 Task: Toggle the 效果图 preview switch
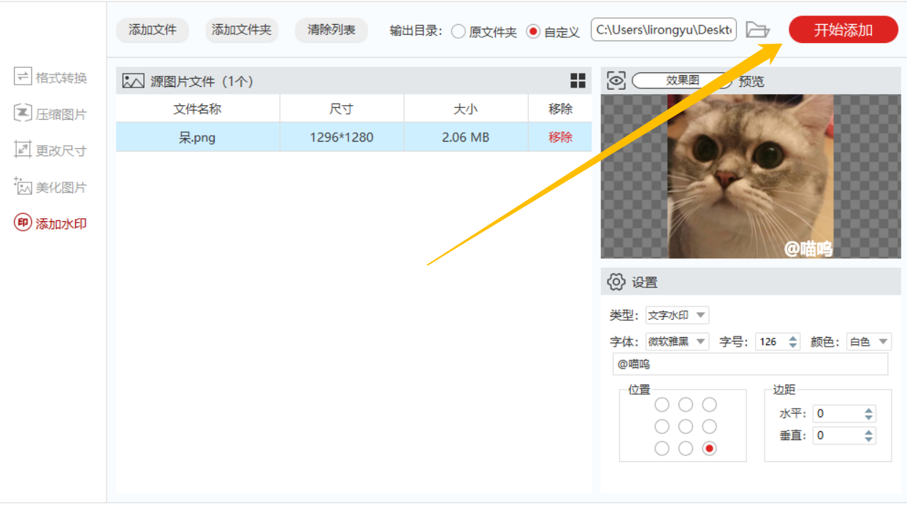tap(682, 81)
